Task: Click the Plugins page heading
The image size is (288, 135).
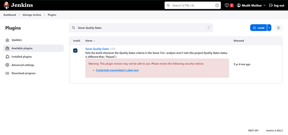Action: pos(13,28)
